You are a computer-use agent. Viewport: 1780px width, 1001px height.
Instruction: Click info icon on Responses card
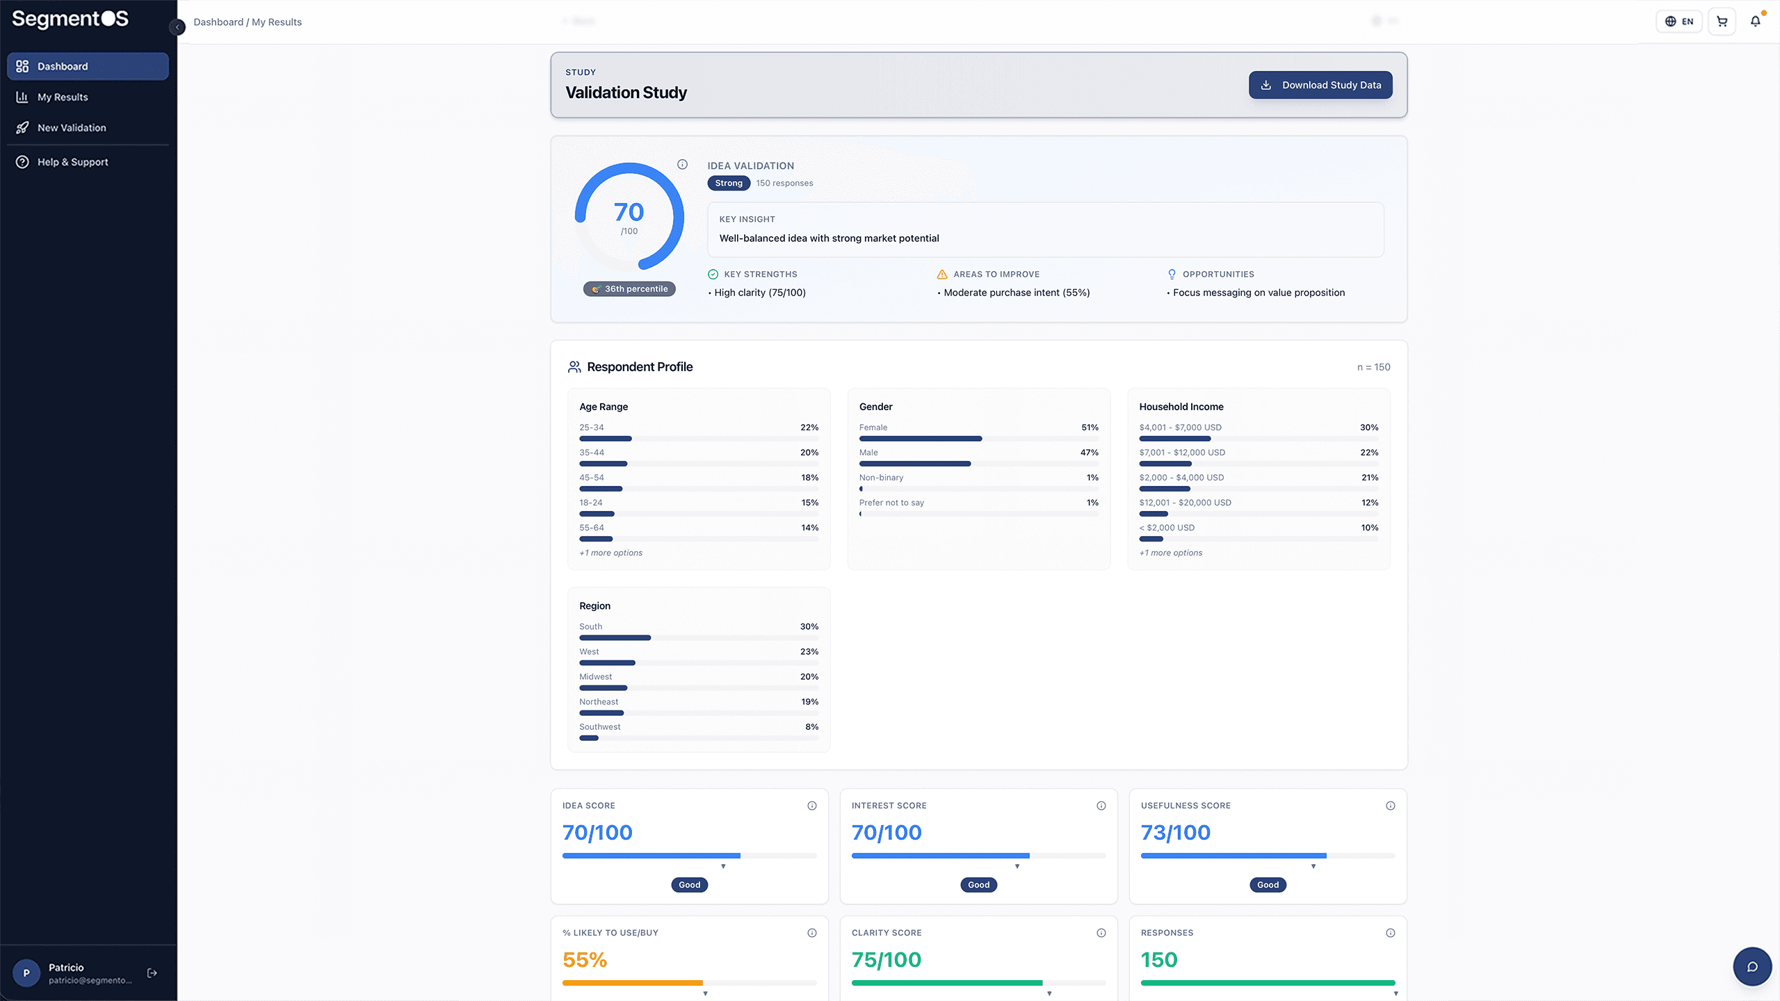pos(1390,933)
